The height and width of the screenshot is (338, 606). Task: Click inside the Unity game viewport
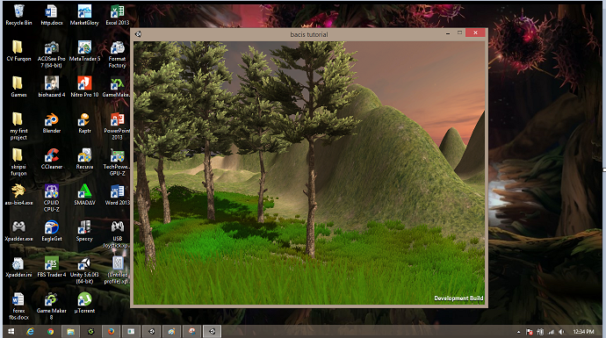(309, 173)
